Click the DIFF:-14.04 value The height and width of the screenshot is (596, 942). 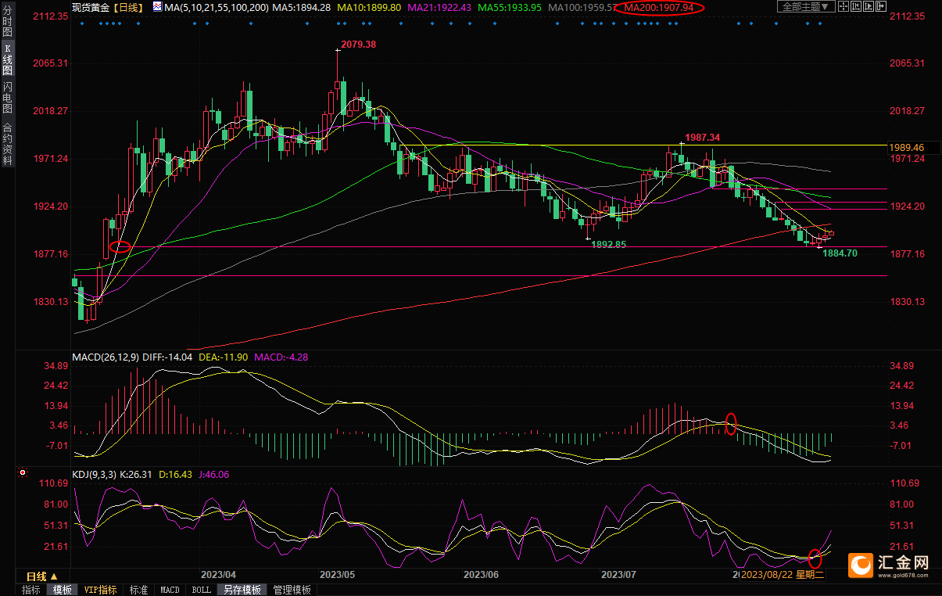click(x=168, y=357)
